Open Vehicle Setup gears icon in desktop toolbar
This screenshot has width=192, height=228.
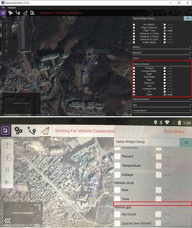click(10, 13)
